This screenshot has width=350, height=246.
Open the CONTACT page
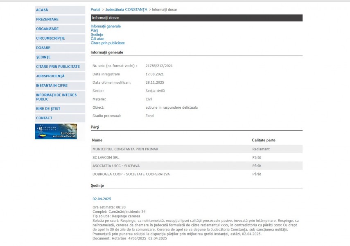coord(44,118)
